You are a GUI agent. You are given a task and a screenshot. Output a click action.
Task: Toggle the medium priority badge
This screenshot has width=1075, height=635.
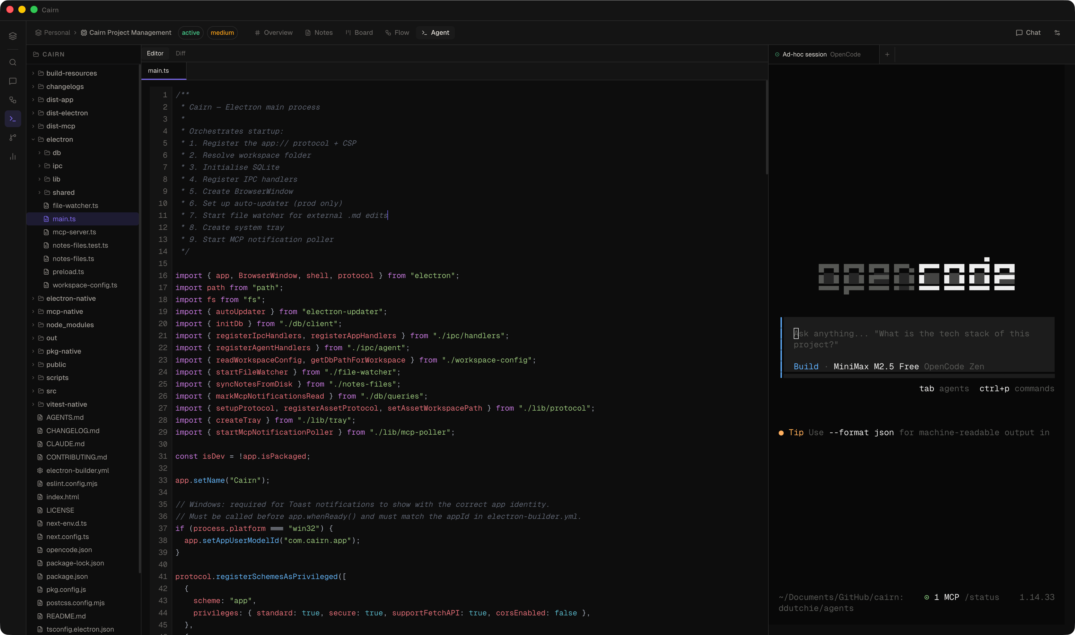222,32
